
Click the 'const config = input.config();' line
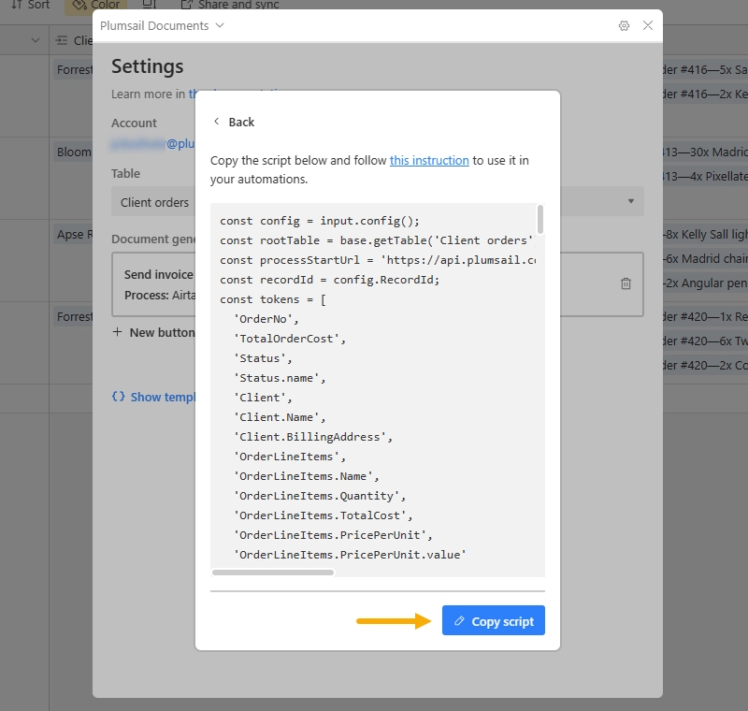coord(320,221)
